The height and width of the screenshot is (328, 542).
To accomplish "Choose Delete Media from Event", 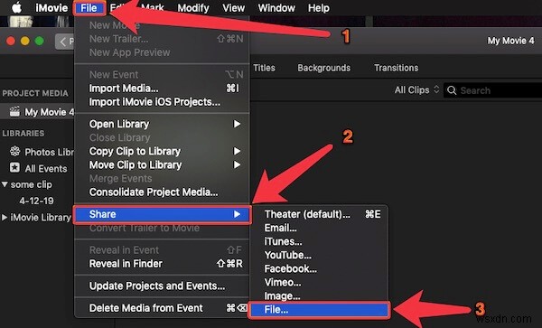I will [162, 308].
